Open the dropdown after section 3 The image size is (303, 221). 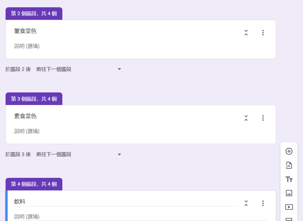pos(79,155)
